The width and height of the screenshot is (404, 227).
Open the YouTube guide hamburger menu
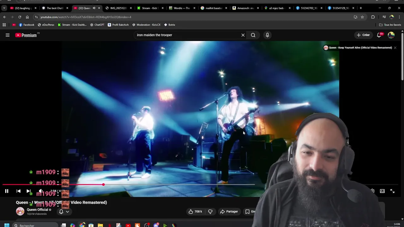[8, 35]
